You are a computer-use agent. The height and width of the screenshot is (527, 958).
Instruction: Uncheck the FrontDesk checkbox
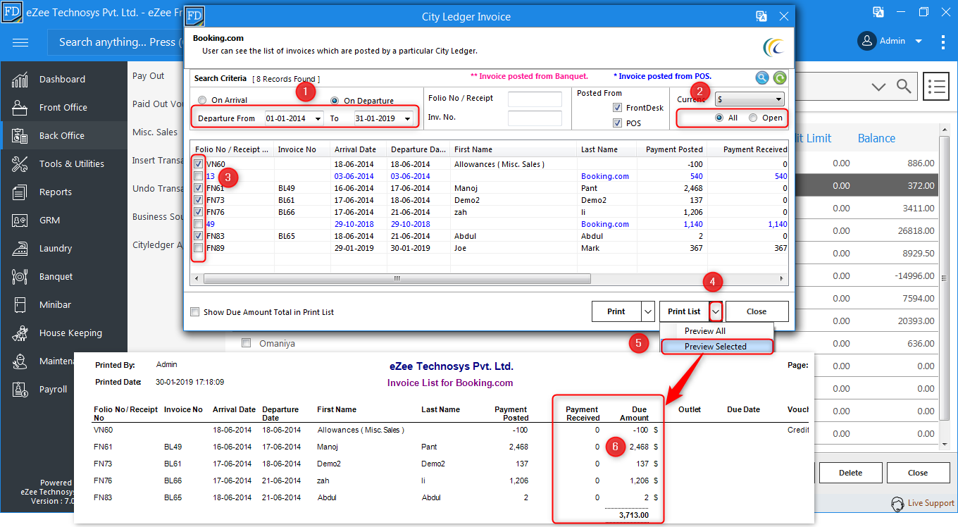click(617, 108)
